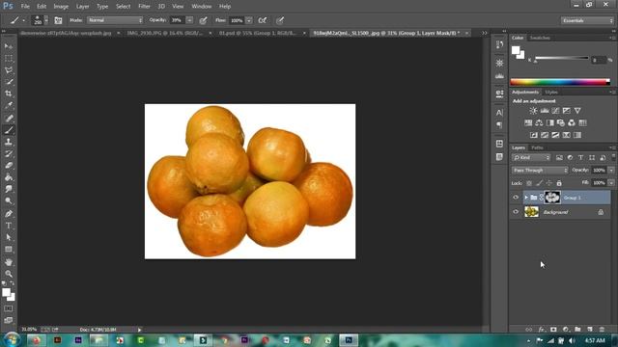Open the layer Kind filter dropdown
The image size is (618, 347).
[531, 158]
